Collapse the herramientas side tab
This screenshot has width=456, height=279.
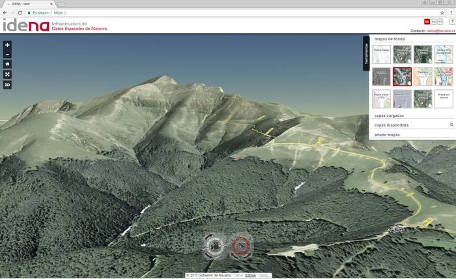(x=366, y=53)
